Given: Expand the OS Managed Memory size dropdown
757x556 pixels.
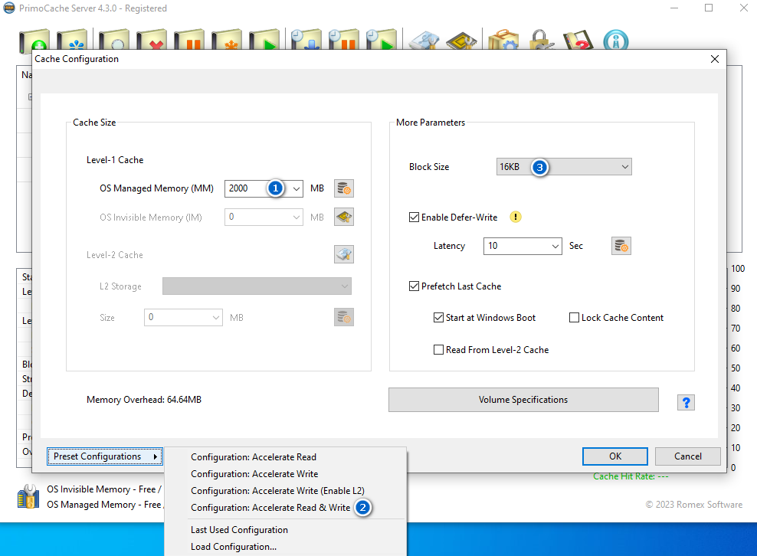Looking at the screenshot, I should click(297, 188).
